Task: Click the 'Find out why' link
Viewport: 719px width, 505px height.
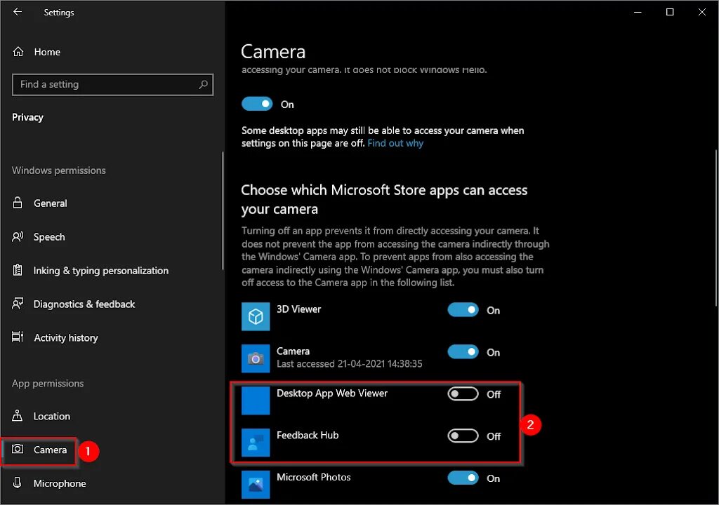Action: tap(395, 143)
